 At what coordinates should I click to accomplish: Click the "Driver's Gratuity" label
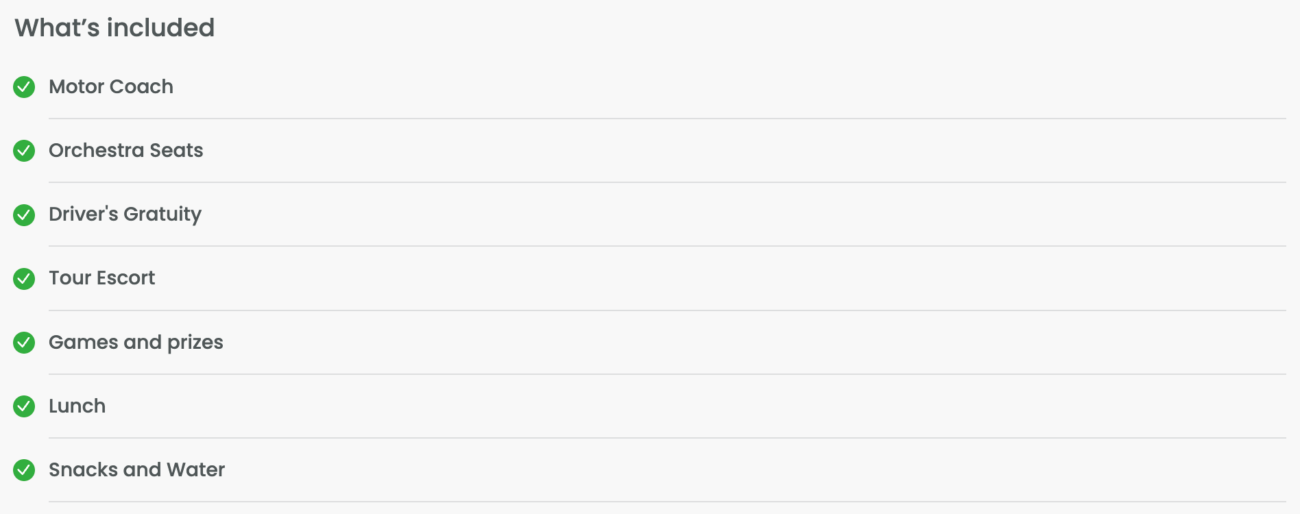tap(125, 215)
